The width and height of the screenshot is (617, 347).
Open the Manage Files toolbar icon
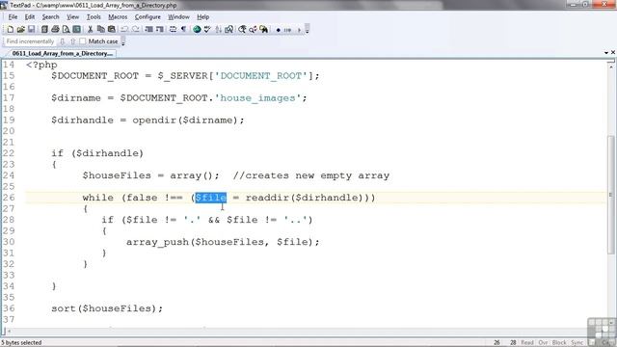[x=44, y=30]
